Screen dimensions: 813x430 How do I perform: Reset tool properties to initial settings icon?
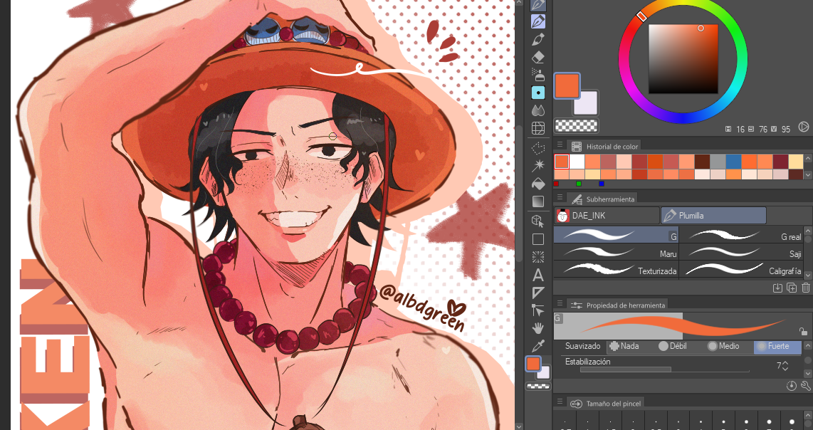791,385
